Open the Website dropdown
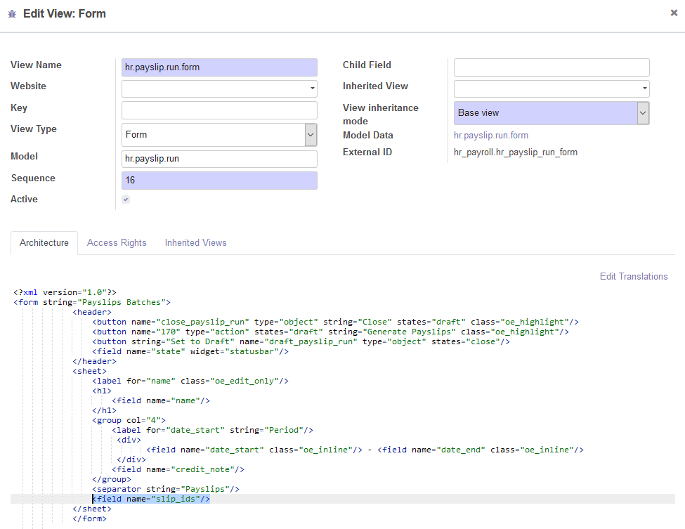 pos(219,89)
